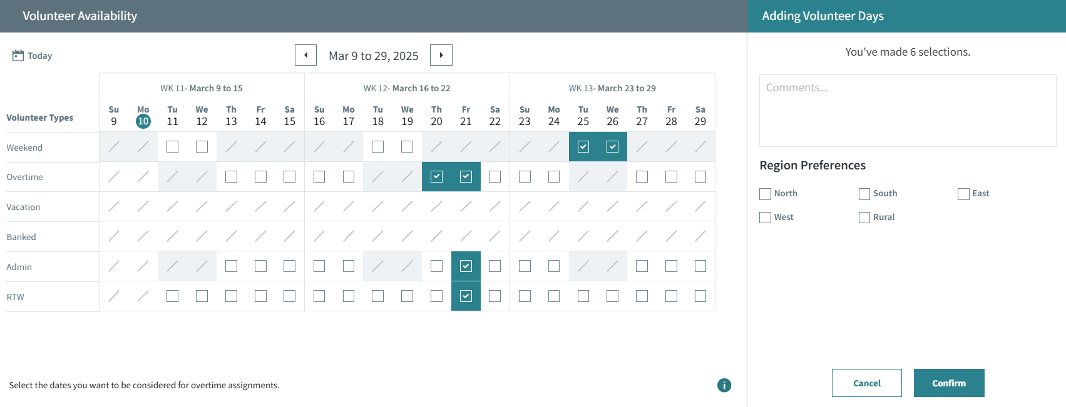Check Overtime on Saturday March 29
This screenshot has width=1066, height=407.
click(700, 177)
